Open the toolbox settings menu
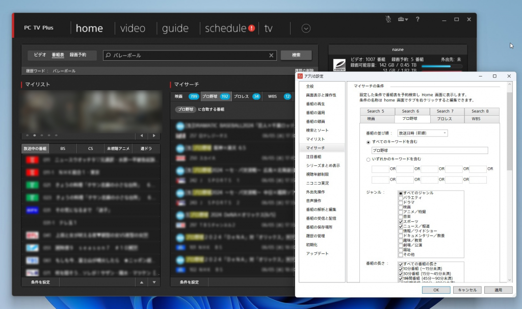522x309 pixels. (x=403, y=19)
